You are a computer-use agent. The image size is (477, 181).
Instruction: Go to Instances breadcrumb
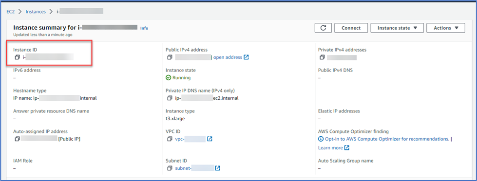[x=36, y=12]
